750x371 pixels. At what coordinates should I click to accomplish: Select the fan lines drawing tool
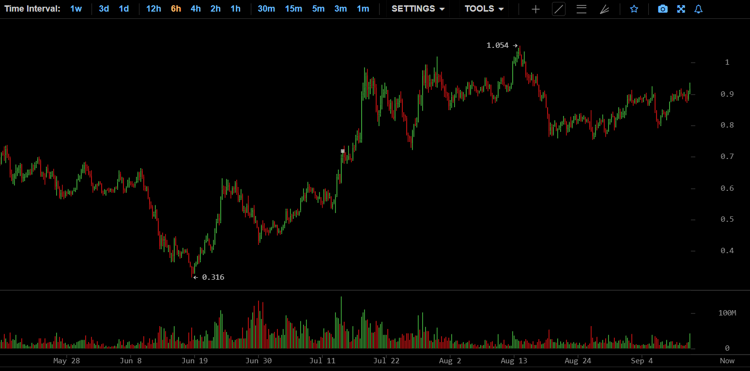[604, 9]
